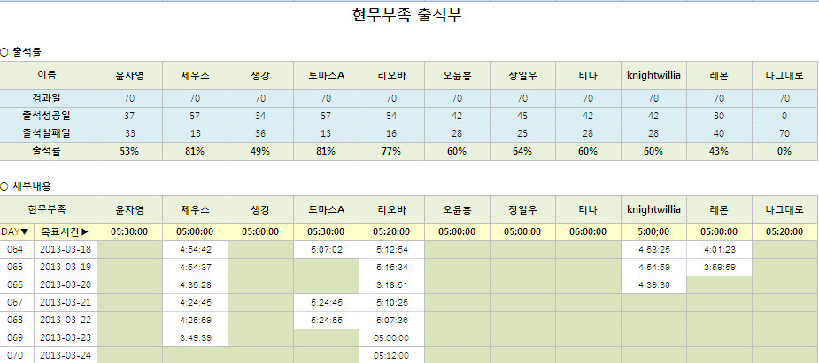Click 리오바's 3:18:51 time entry
Viewport: 819px width, 363px height.
(x=391, y=284)
